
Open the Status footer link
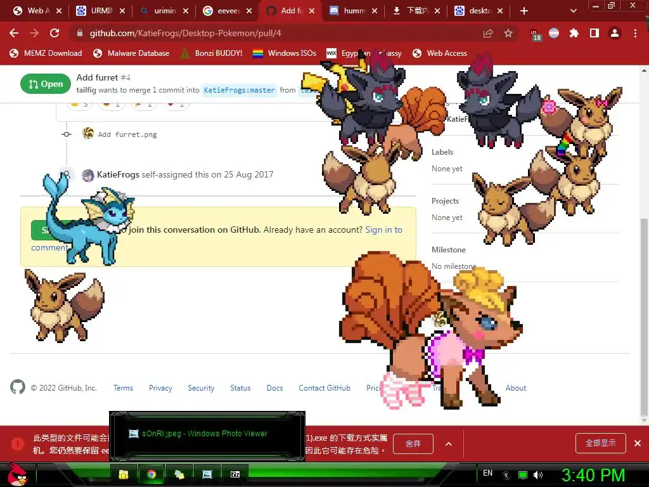click(240, 388)
